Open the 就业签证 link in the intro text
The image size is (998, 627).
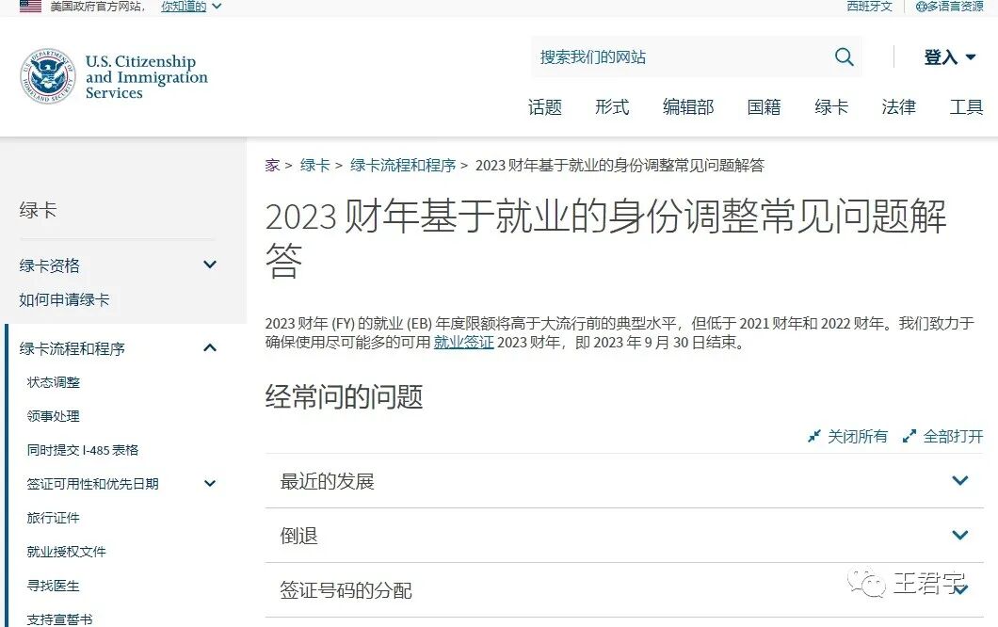463,344
